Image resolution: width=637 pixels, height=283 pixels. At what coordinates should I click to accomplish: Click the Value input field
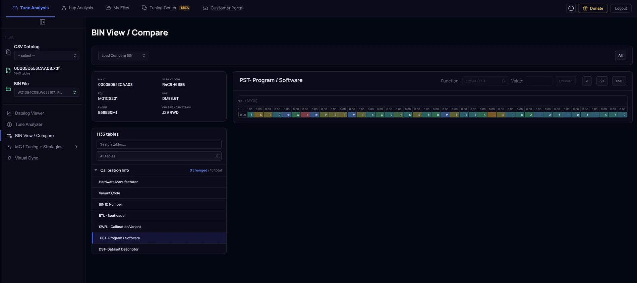coord(539,81)
